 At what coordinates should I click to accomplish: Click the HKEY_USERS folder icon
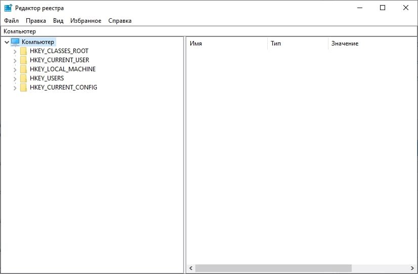coord(23,78)
